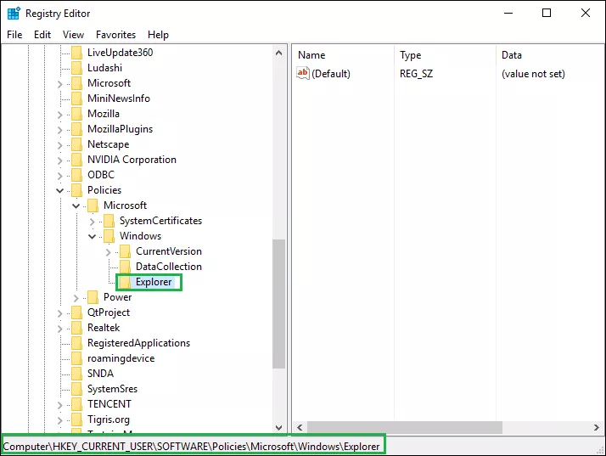
Task: Click the REG_SZ type cell
Action: (x=416, y=74)
